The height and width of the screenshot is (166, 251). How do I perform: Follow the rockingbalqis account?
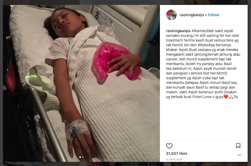[x=214, y=15]
